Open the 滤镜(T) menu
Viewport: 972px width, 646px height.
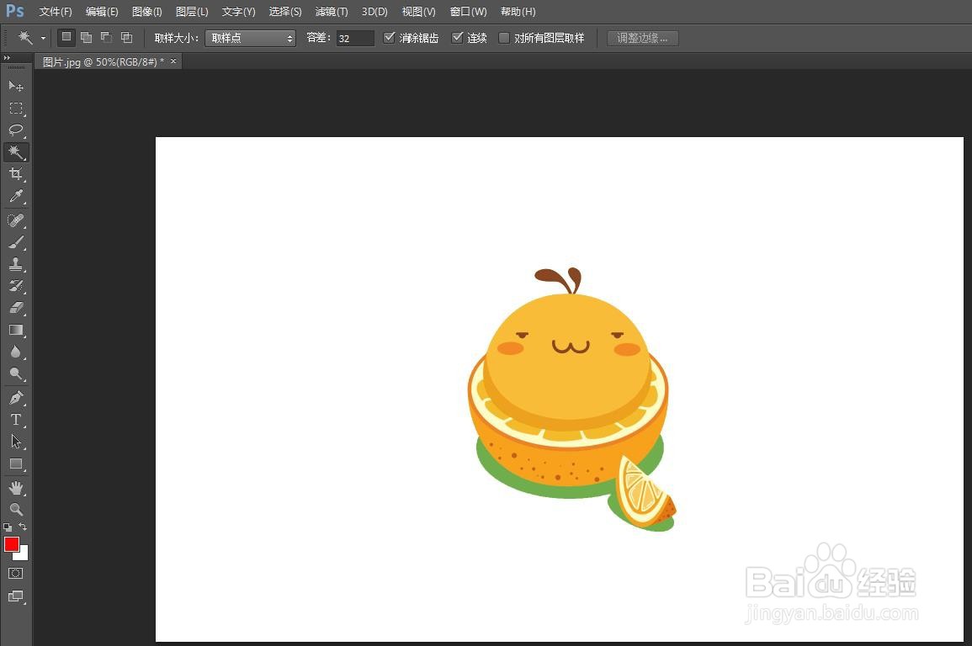(x=332, y=12)
